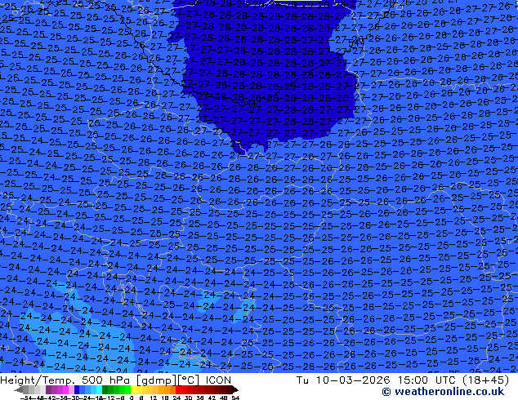Screen dimensions: 518x400
Task: Click the 'Tu 10-03-2026 15:00 UTC' timestamp
Action: [377, 380]
